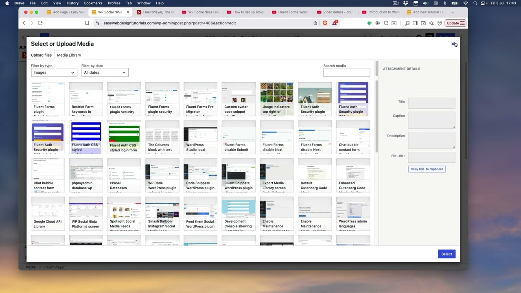Click the Select button
This screenshot has height=293, width=521.
447,254
